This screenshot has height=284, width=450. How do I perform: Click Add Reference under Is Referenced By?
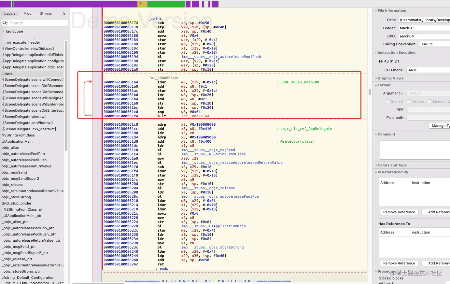[x=436, y=212]
